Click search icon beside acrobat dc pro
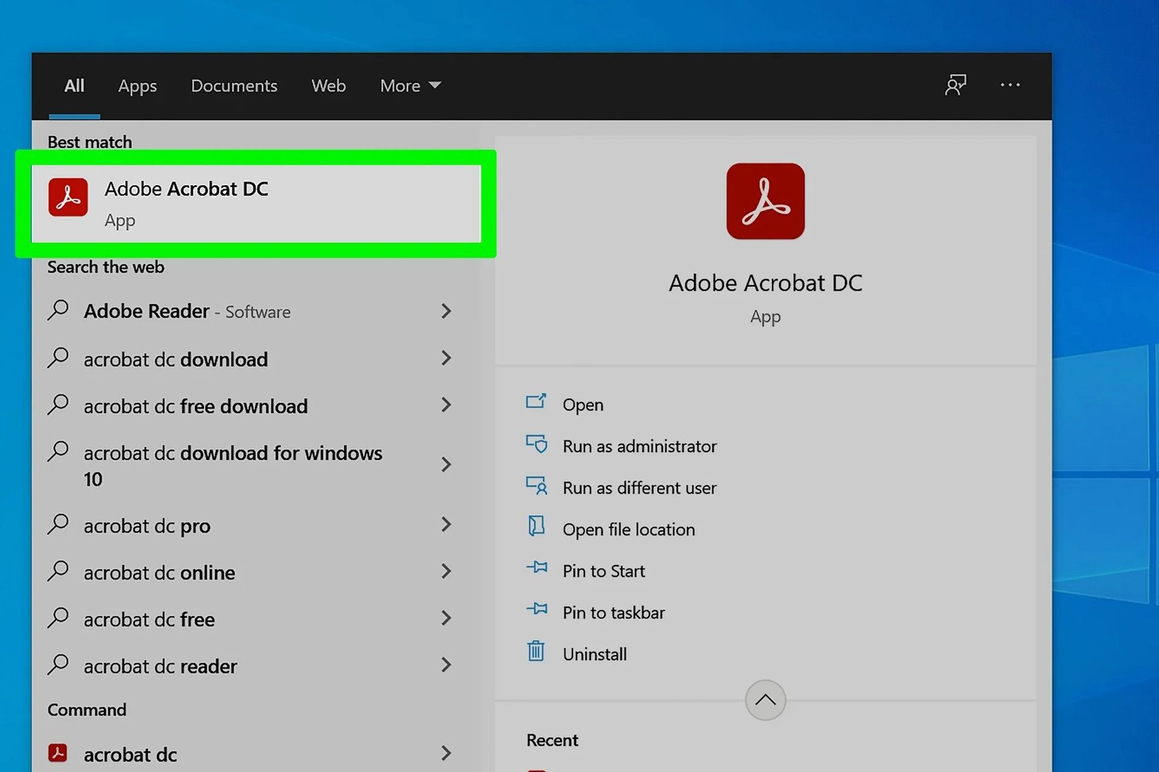 58,524
